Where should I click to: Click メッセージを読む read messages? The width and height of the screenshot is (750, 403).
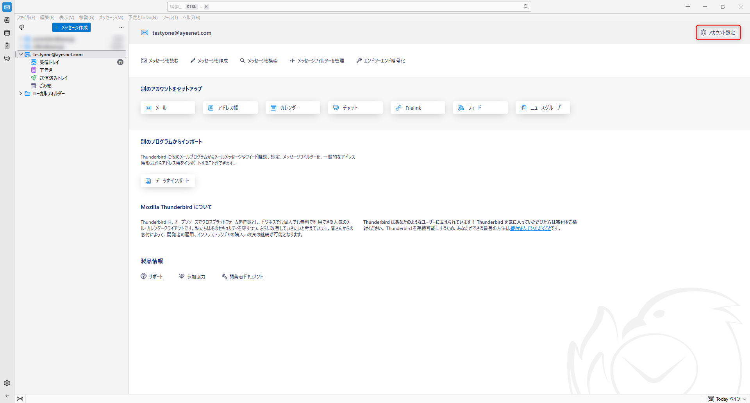click(x=159, y=61)
